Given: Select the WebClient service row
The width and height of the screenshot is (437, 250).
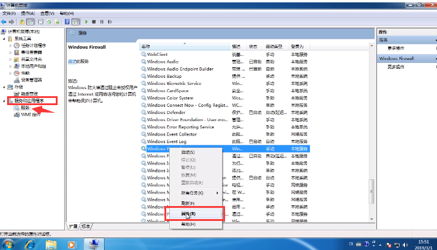Looking at the screenshot, I should pos(224,55).
